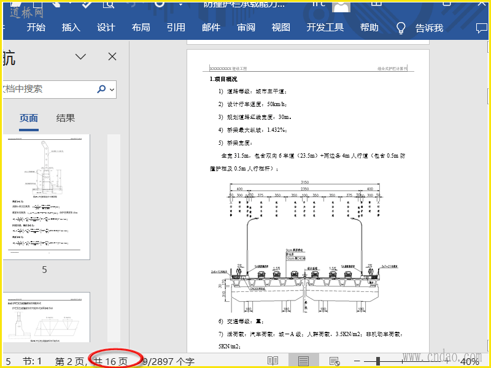
Task: Click the line 设计行车速度：50km/h
Action: click(253, 104)
